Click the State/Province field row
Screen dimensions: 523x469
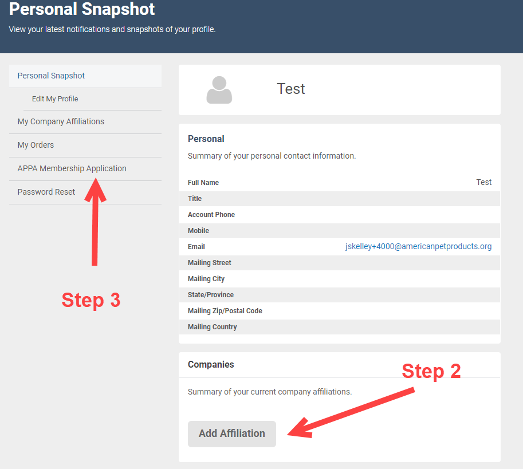[x=339, y=295]
